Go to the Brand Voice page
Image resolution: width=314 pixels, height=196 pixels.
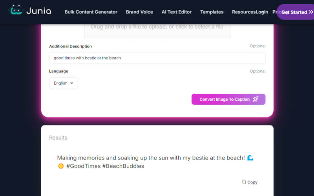click(x=139, y=12)
